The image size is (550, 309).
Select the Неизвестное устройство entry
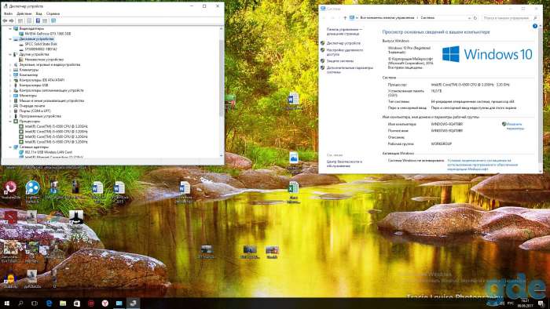[41, 60]
